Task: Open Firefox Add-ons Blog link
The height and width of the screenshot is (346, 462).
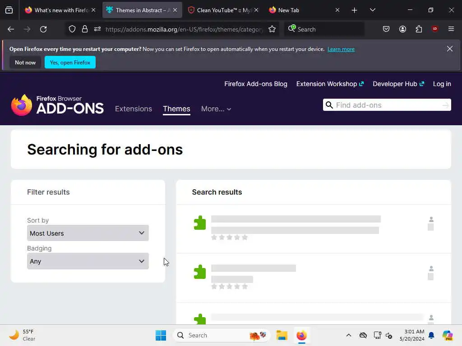Action: click(x=256, y=84)
